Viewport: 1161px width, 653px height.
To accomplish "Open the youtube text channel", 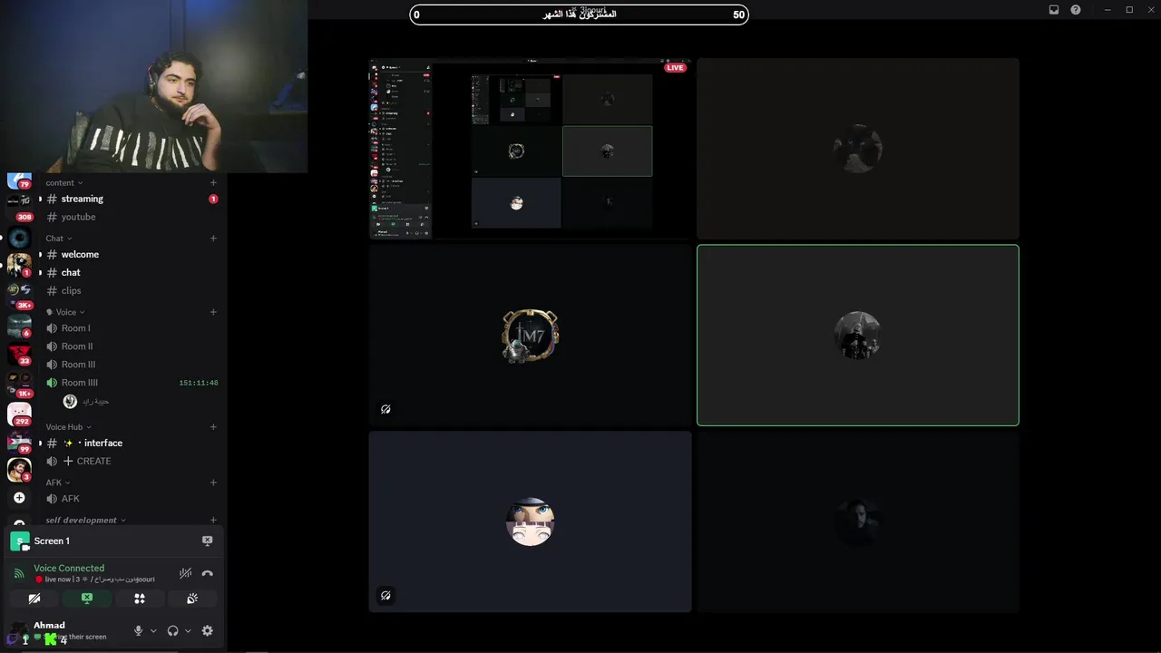I will click(x=132, y=217).
